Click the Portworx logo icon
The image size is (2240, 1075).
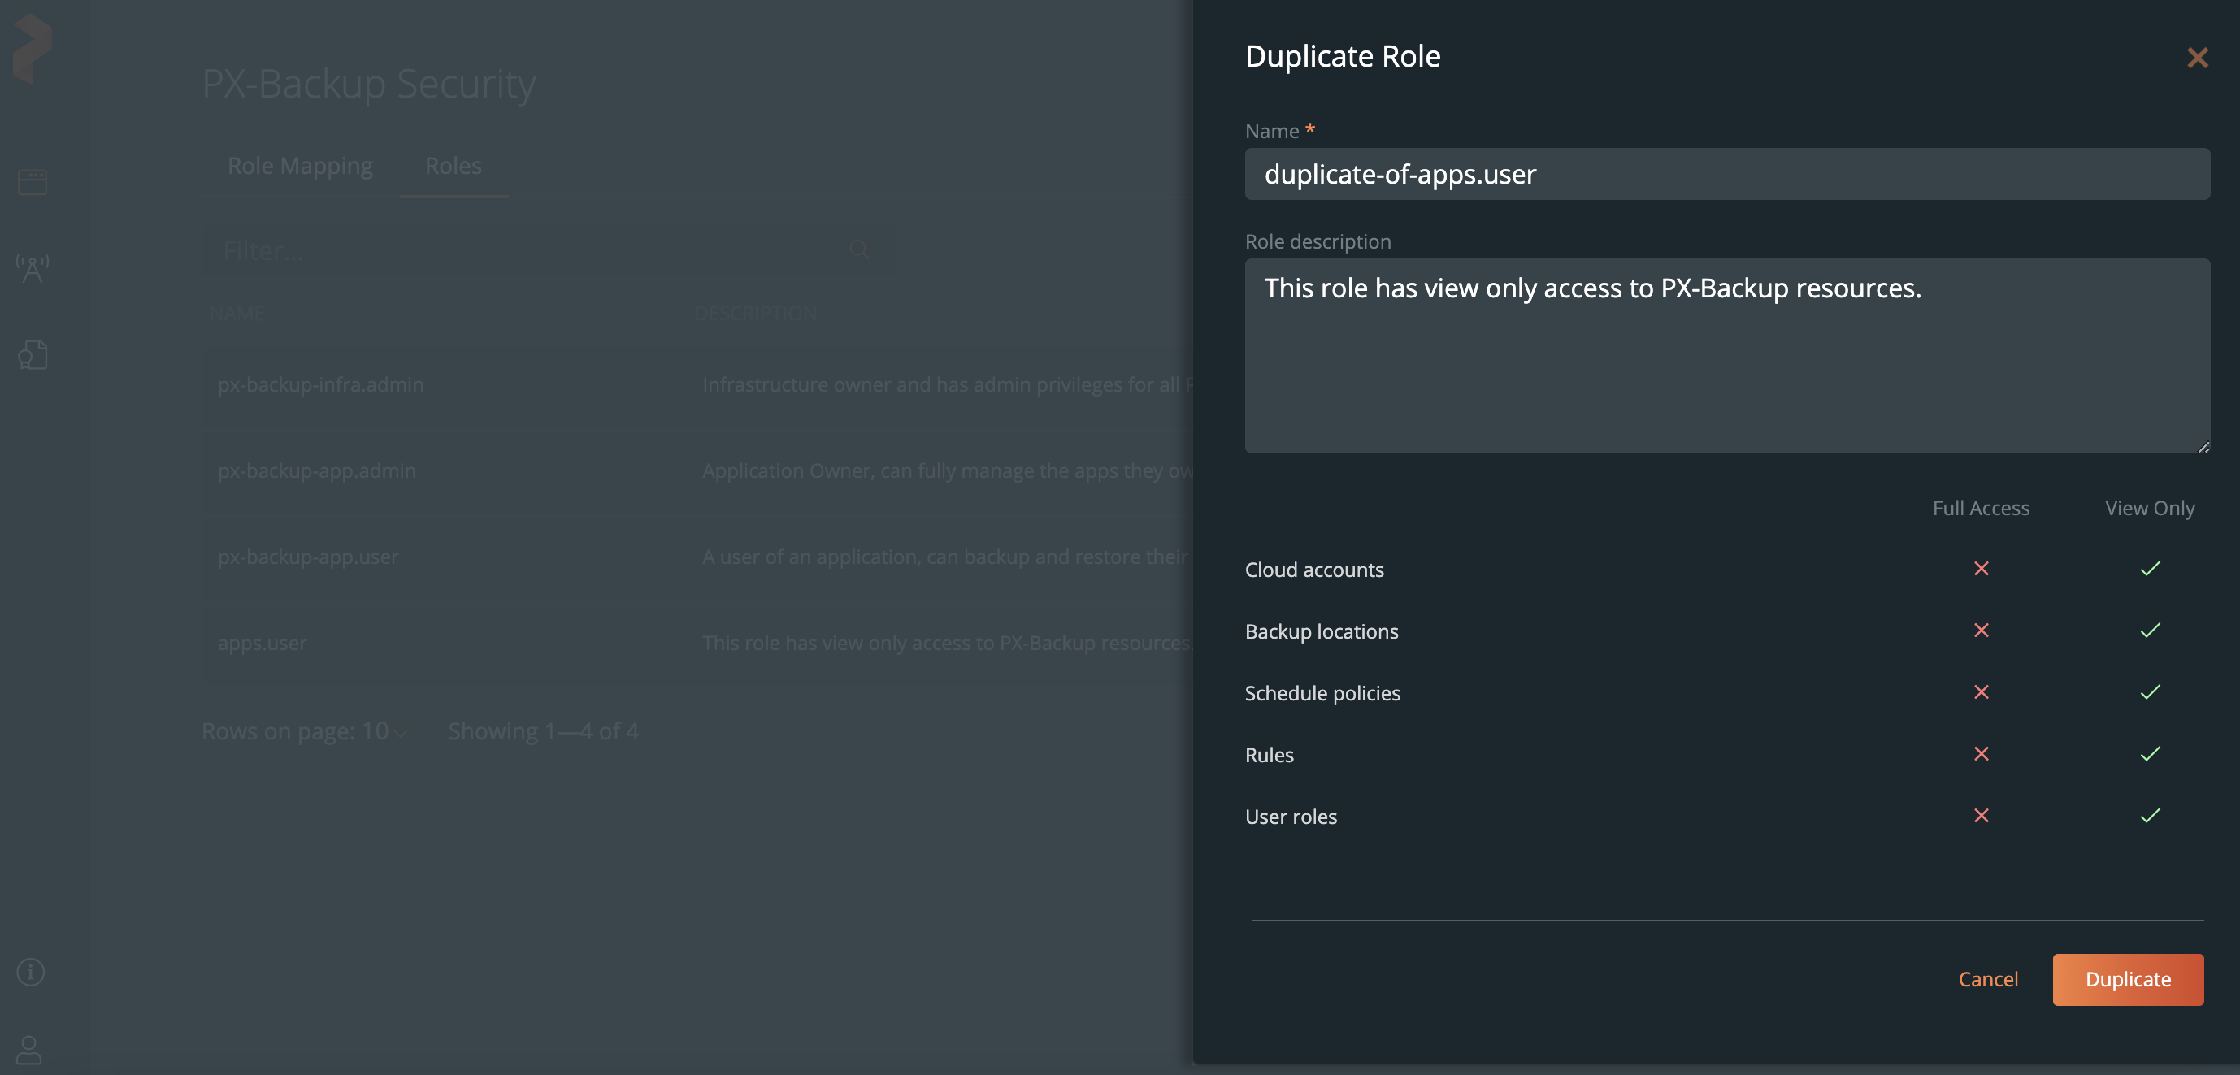pos(33,48)
